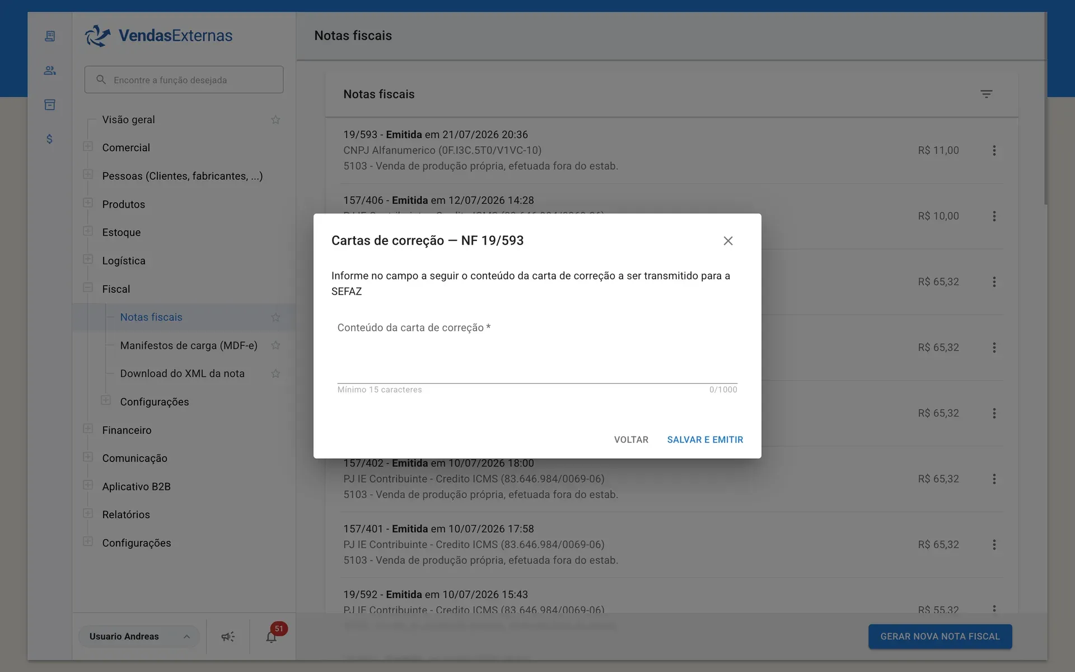Image resolution: width=1075 pixels, height=672 pixels.
Task: Expand the Estoque tree node
Action: [x=88, y=231]
